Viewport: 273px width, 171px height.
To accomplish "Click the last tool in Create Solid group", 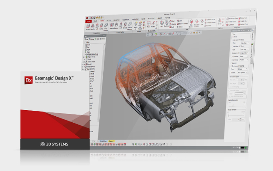I will click(x=106, y=27).
